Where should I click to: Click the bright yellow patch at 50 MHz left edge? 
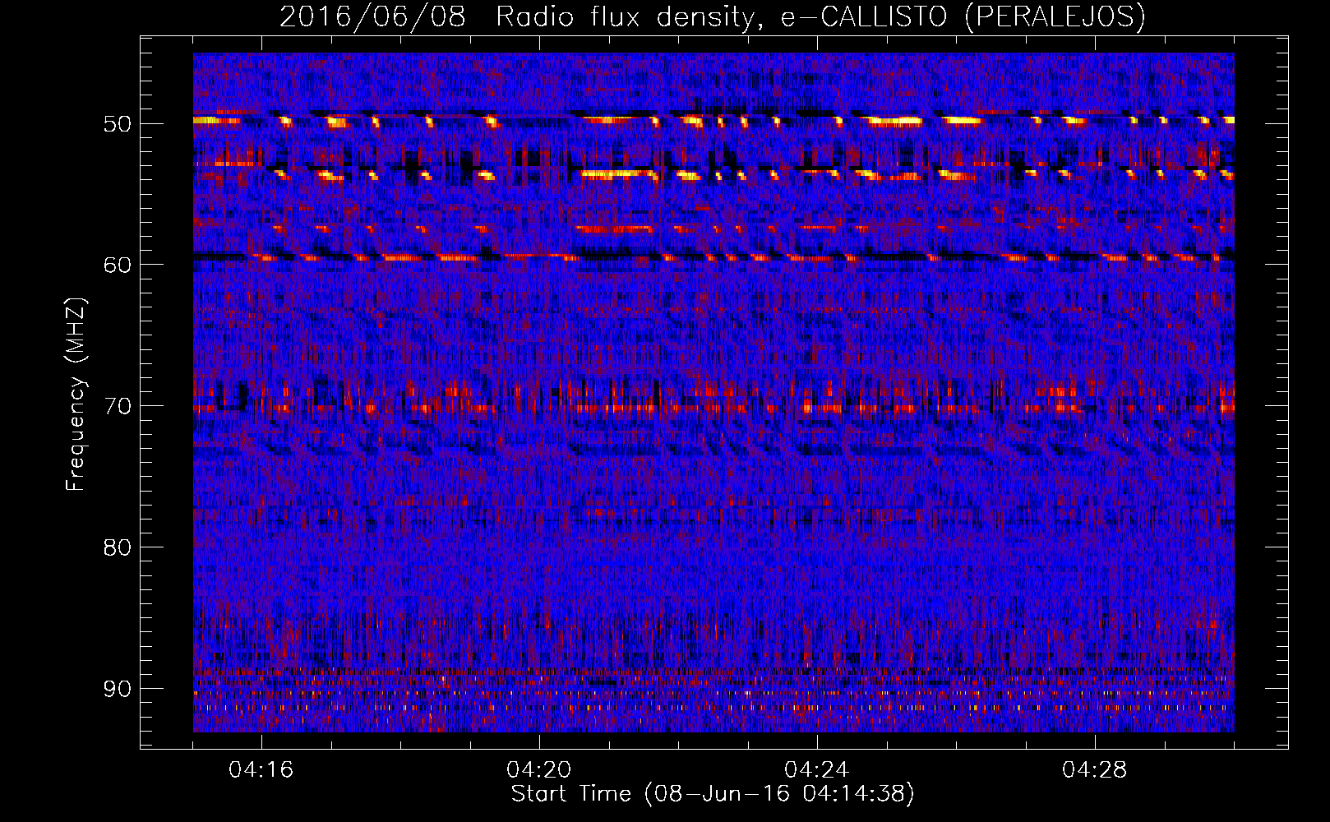click(207, 120)
